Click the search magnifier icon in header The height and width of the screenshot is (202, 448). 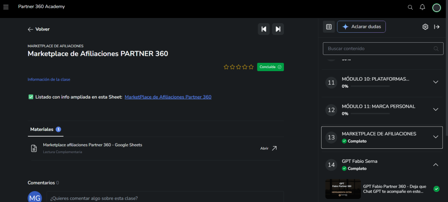(410, 7)
